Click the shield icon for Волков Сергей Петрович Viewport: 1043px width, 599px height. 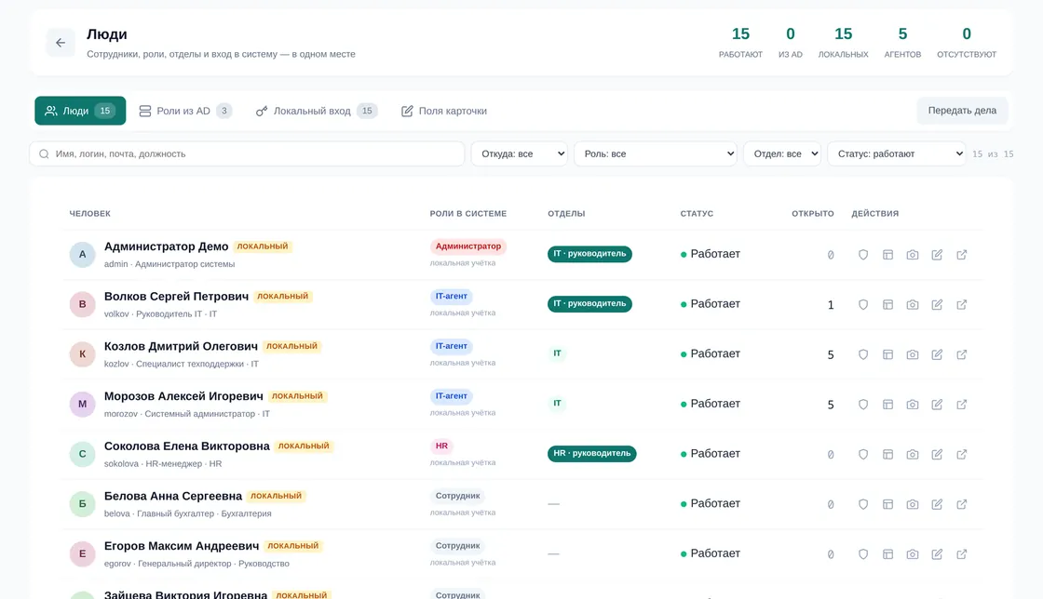862,304
